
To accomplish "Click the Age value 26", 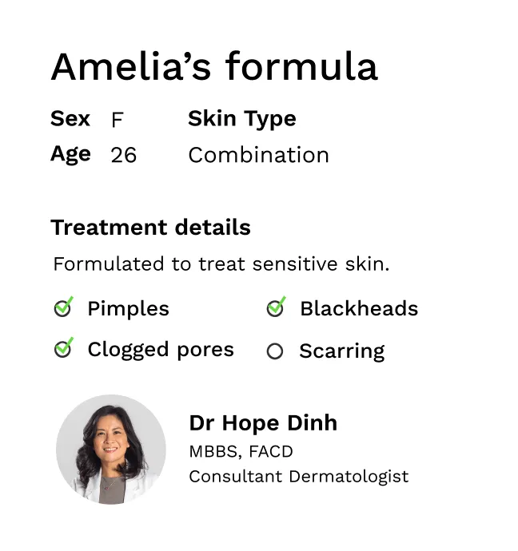I will point(124,155).
